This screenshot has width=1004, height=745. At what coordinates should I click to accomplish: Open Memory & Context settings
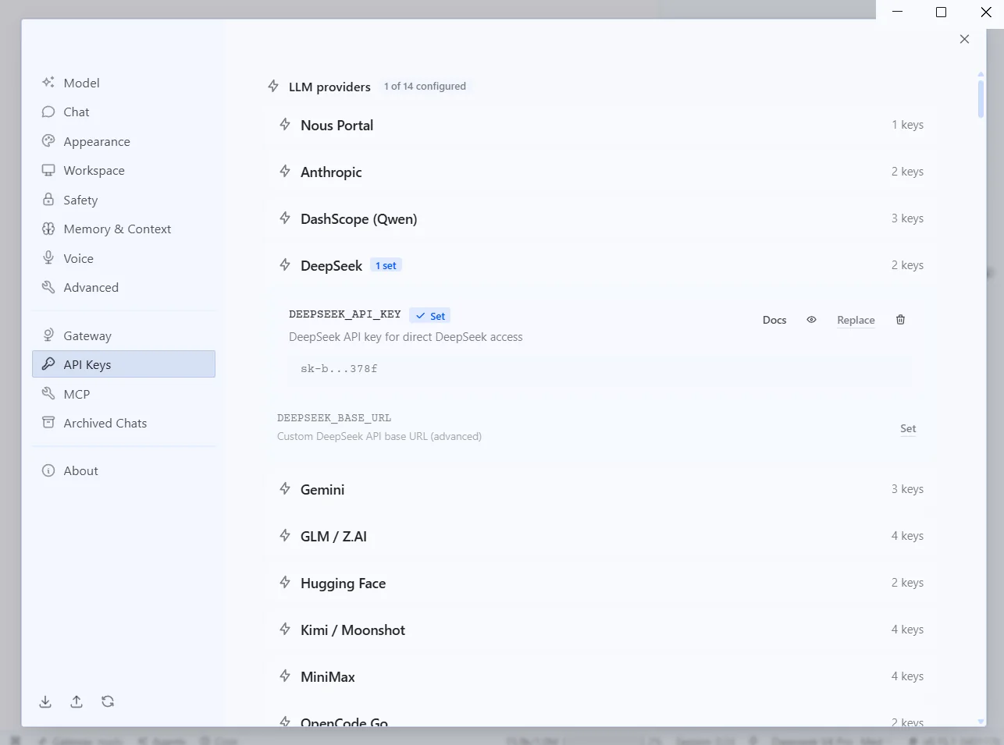coord(123,229)
